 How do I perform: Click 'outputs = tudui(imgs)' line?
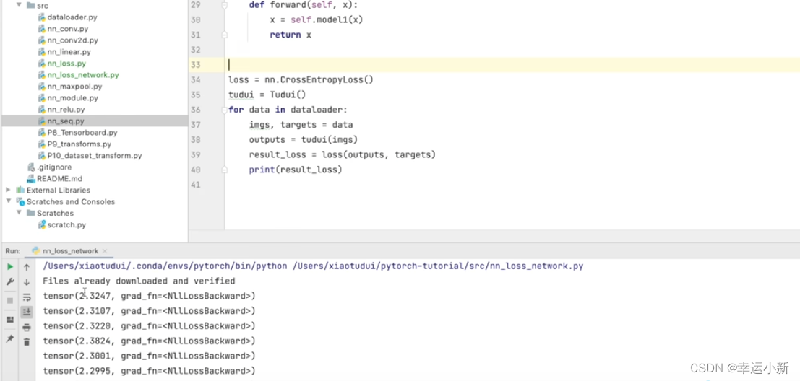pyautogui.click(x=304, y=139)
